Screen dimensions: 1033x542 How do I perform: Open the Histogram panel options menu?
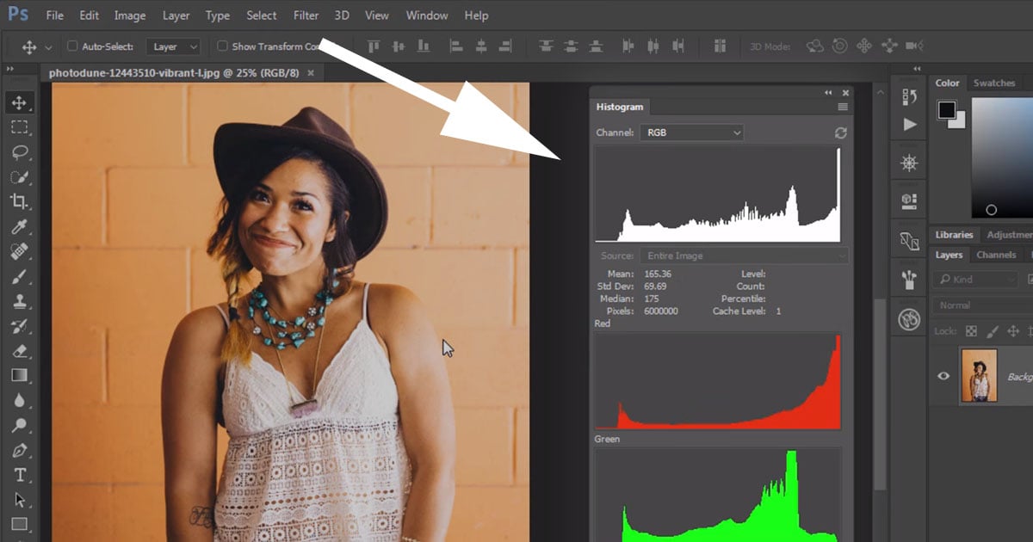point(843,108)
